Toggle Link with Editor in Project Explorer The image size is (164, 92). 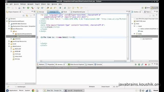(27, 16)
